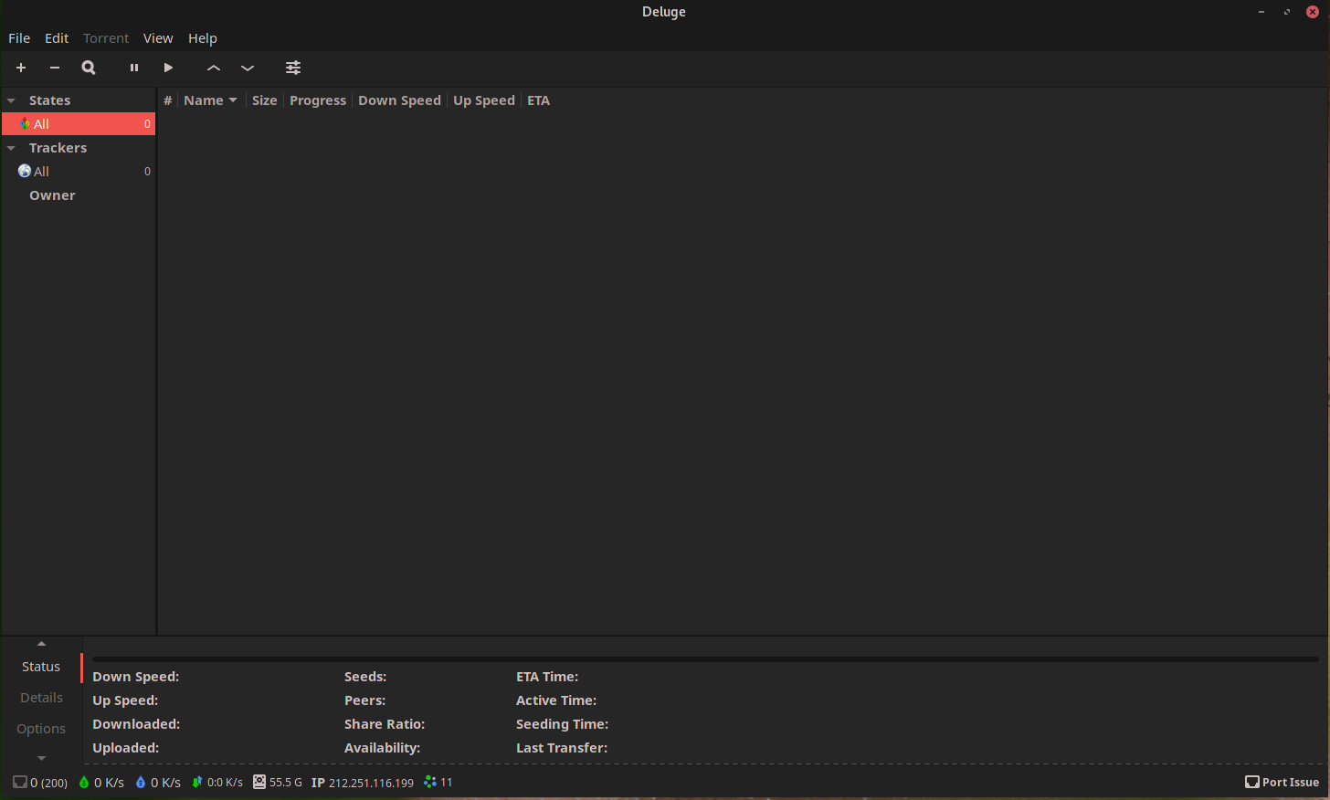Click the Remove Torrent minus icon
Image resolution: width=1330 pixels, height=800 pixels.
(55, 68)
